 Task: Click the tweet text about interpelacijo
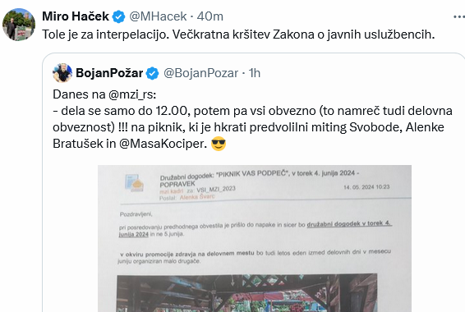(238, 34)
